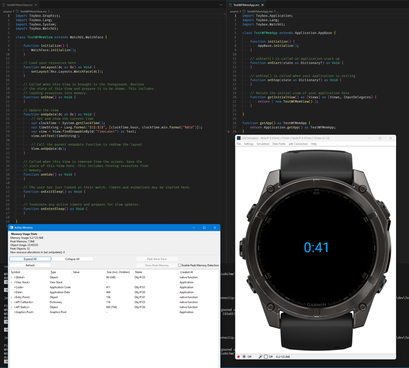
Task: Click 'getInitialView' in the right editor
Action: pos(281,97)
